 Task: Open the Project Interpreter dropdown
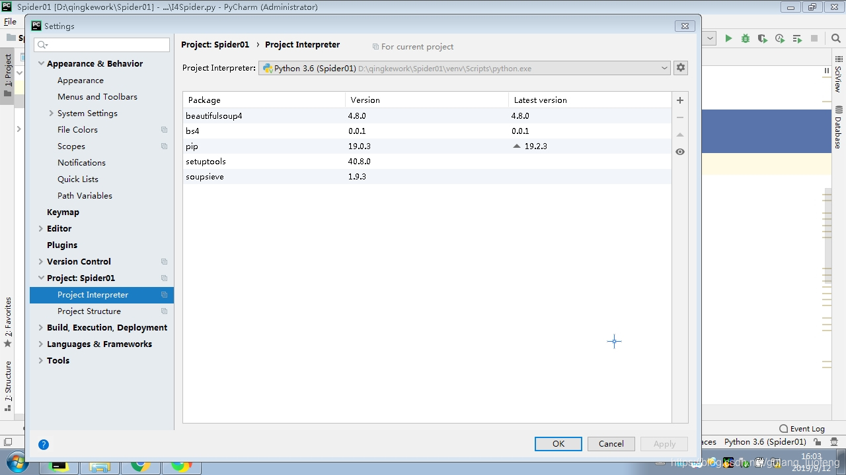(x=464, y=68)
